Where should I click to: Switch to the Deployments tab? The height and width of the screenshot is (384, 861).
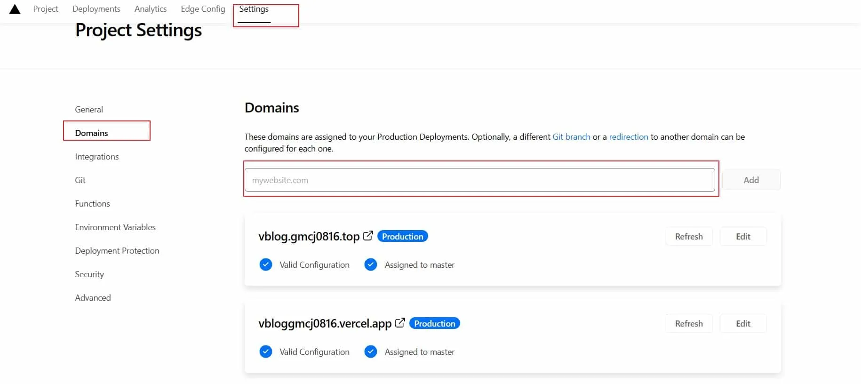pyautogui.click(x=96, y=9)
